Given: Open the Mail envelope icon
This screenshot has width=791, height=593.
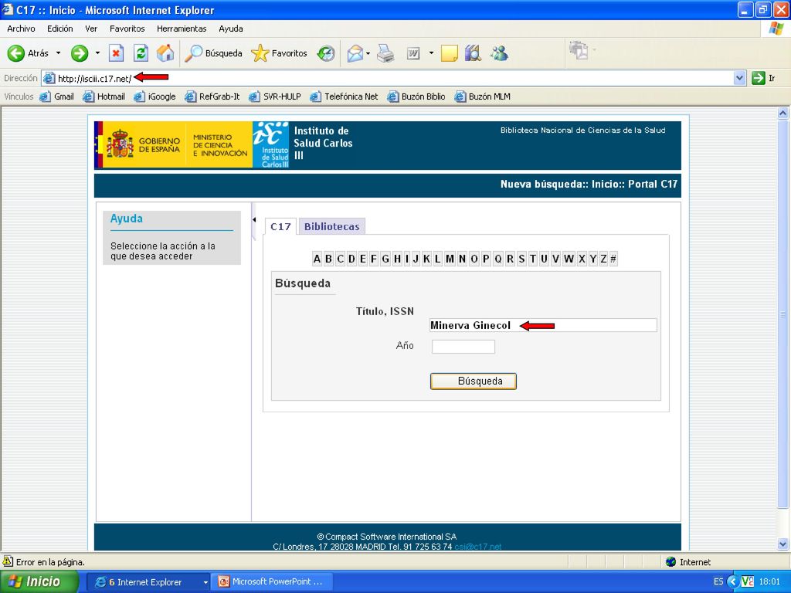Looking at the screenshot, I should coord(355,53).
